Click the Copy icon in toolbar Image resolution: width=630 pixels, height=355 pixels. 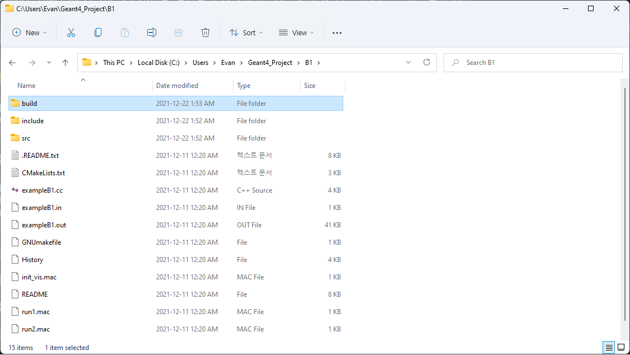pos(98,33)
